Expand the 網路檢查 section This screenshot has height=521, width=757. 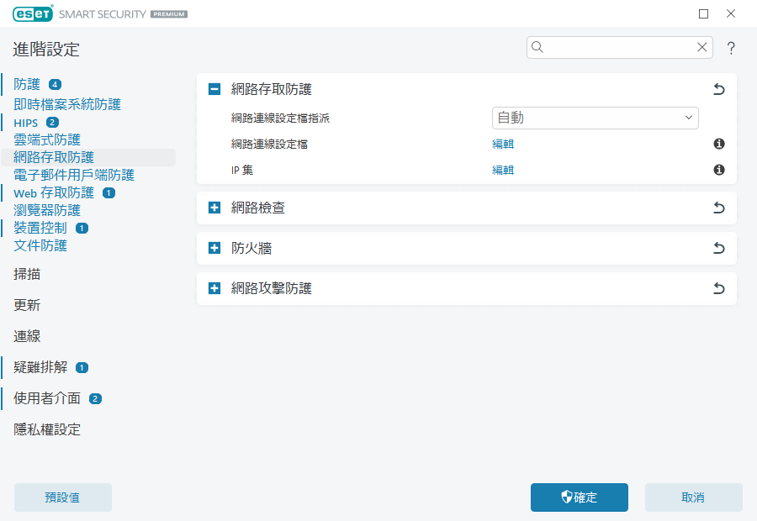[214, 208]
